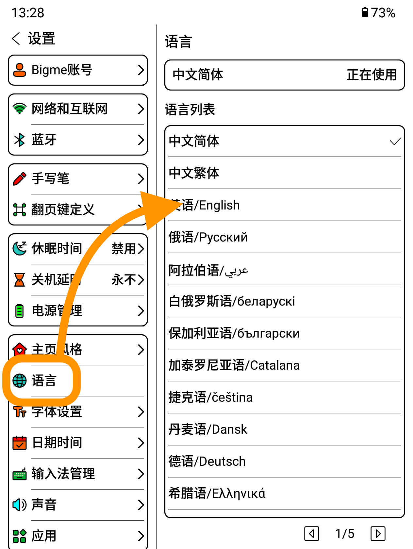Choose 俄语/Русский as the language

(x=284, y=237)
